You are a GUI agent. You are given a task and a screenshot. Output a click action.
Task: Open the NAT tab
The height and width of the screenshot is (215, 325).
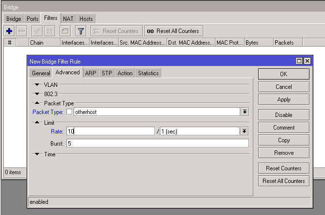[x=68, y=19]
